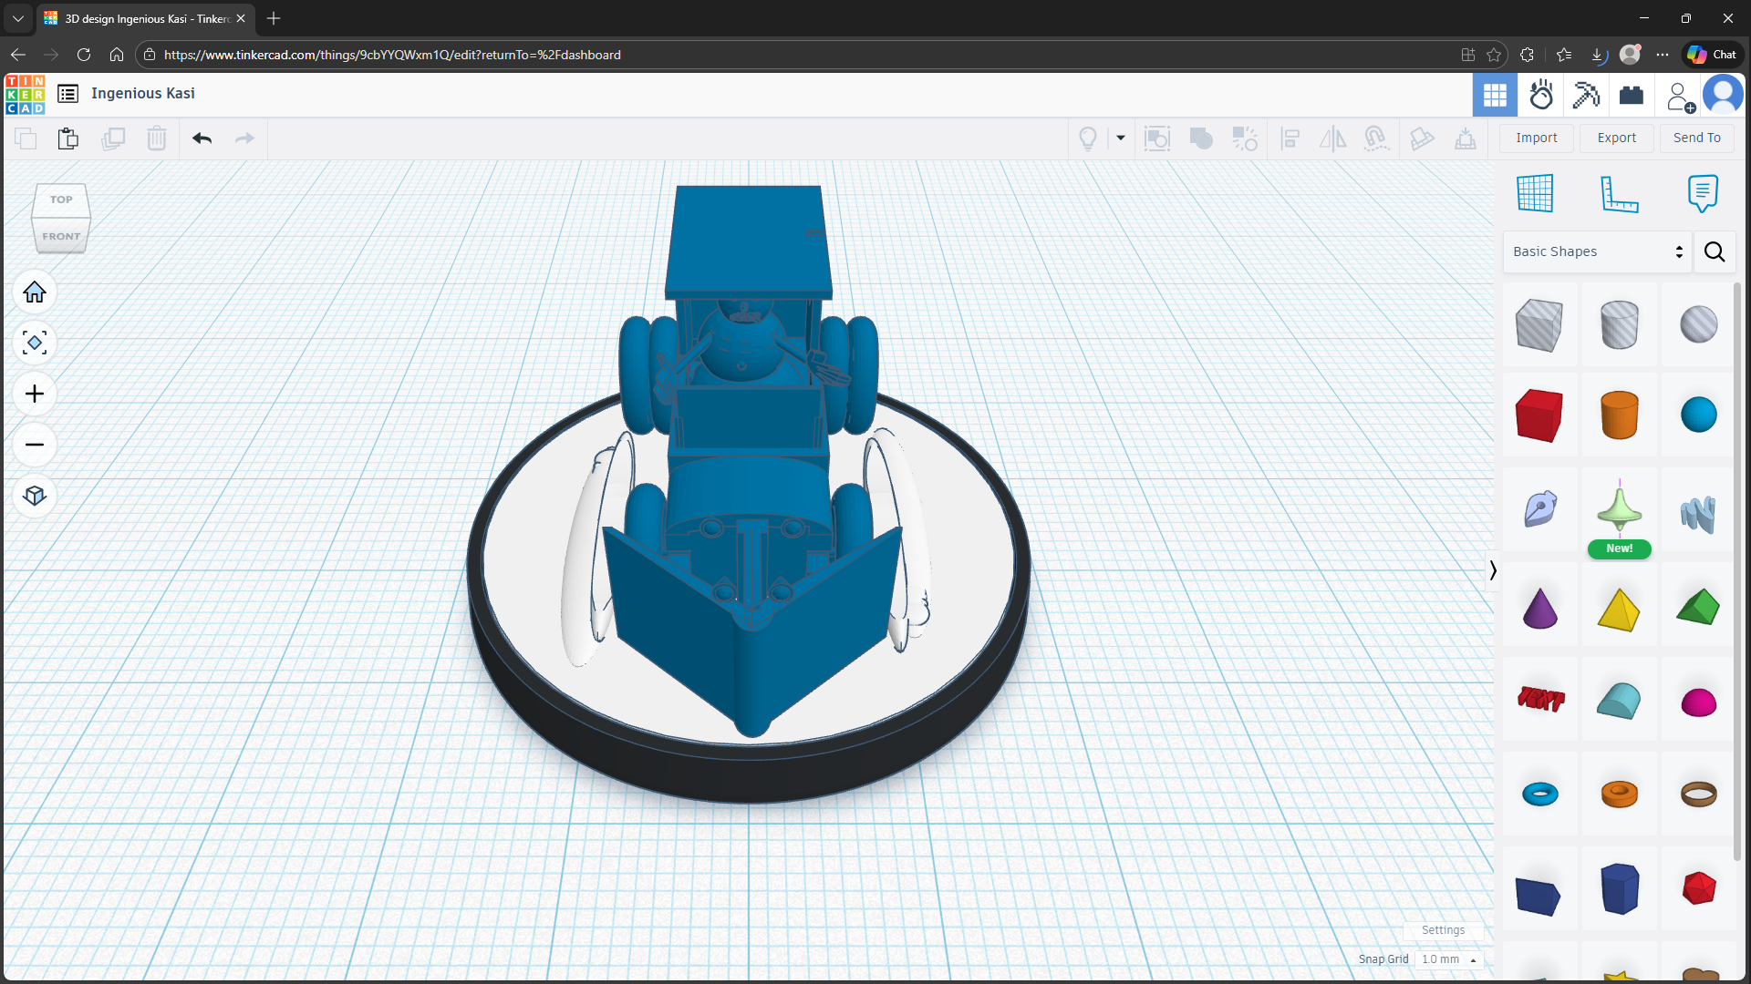
Task: Click the Mirror tool icon
Action: point(1332,138)
